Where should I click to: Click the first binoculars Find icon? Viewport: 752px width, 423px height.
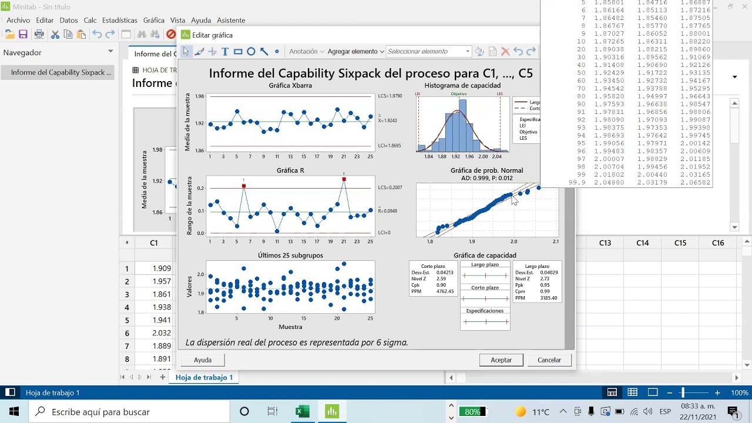click(142, 35)
